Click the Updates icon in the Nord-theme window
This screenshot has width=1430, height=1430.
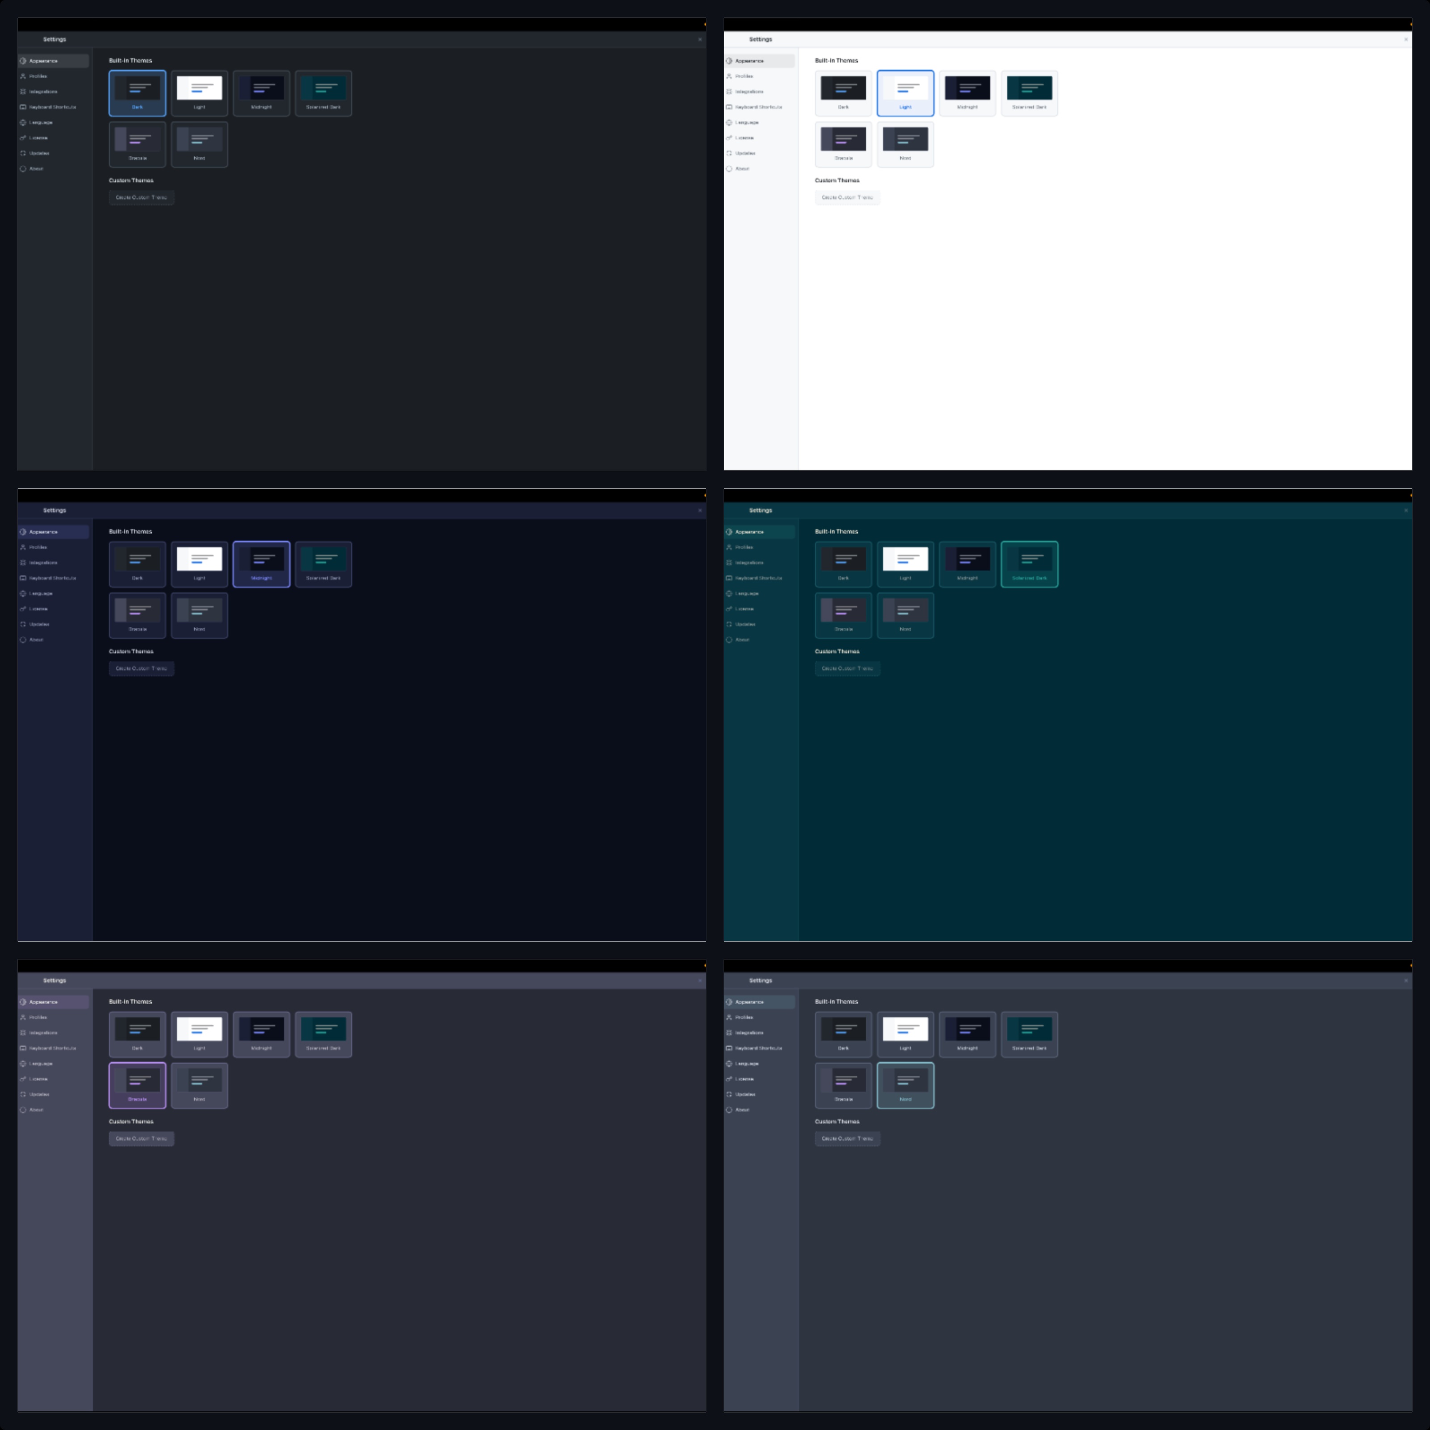click(729, 1094)
